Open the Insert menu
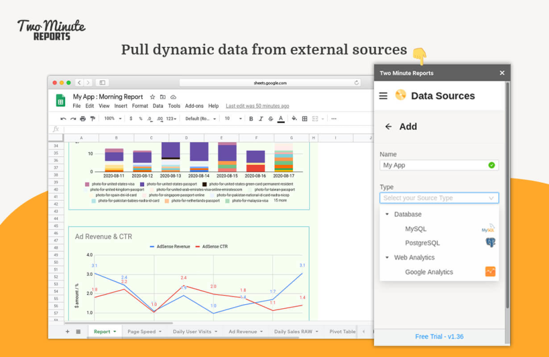This screenshot has height=357, width=549. [x=121, y=106]
